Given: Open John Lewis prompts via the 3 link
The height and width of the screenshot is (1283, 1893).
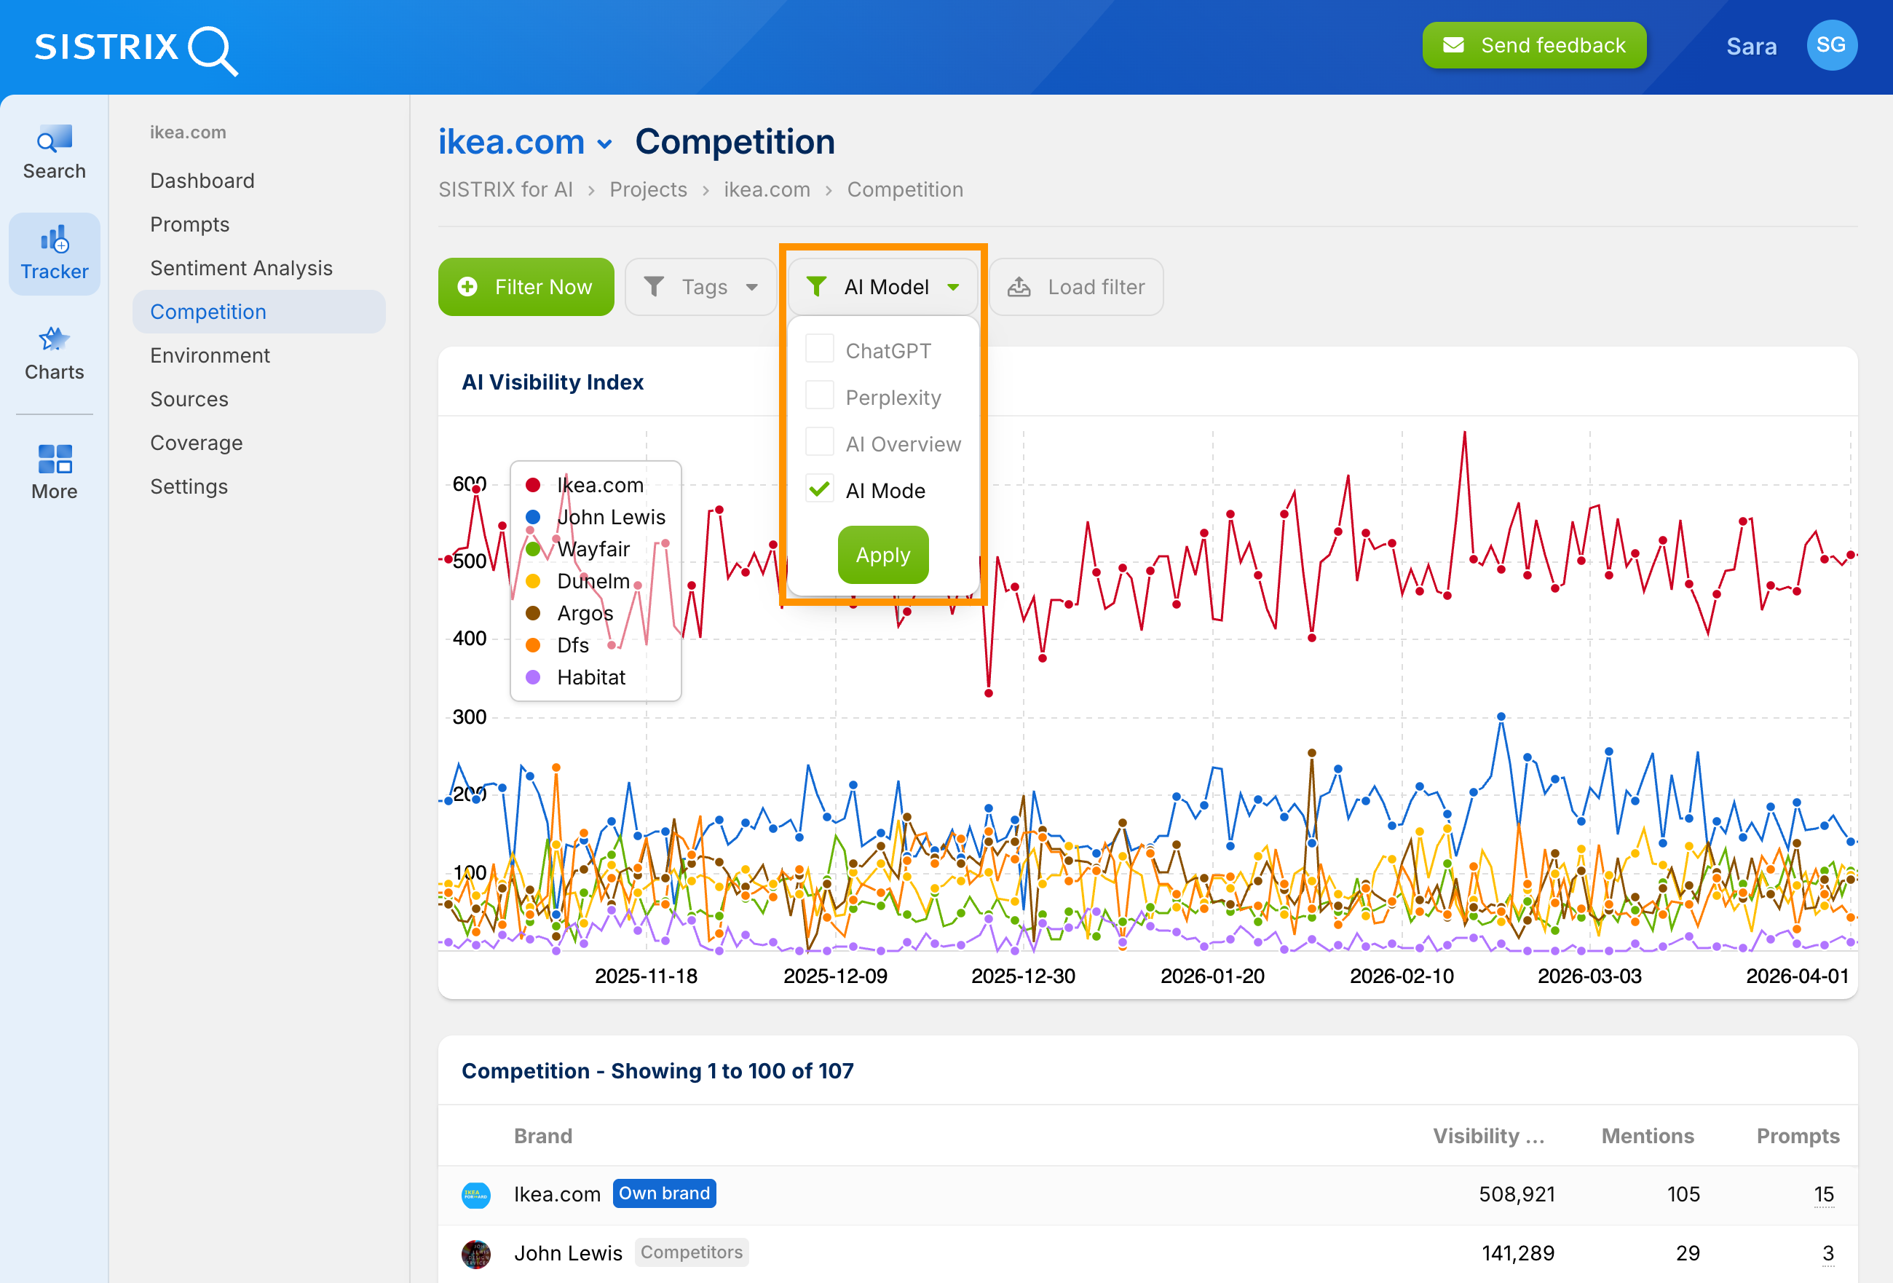Looking at the screenshot, I should [x=1829, y=1253].
